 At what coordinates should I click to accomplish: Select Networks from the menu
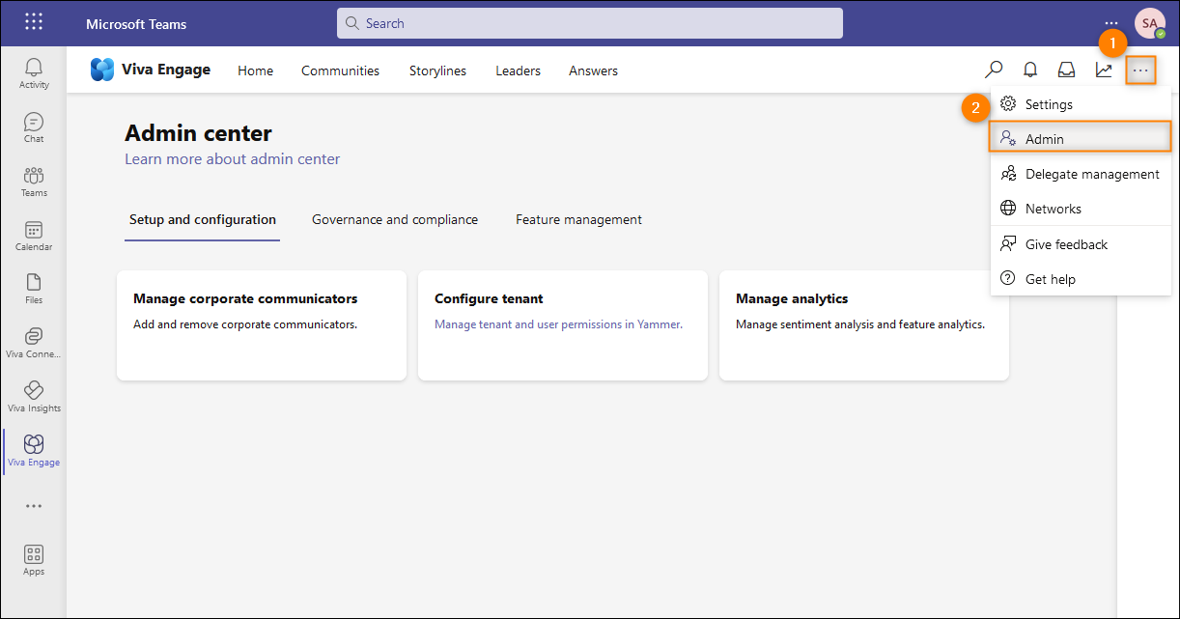point(1081,209)
